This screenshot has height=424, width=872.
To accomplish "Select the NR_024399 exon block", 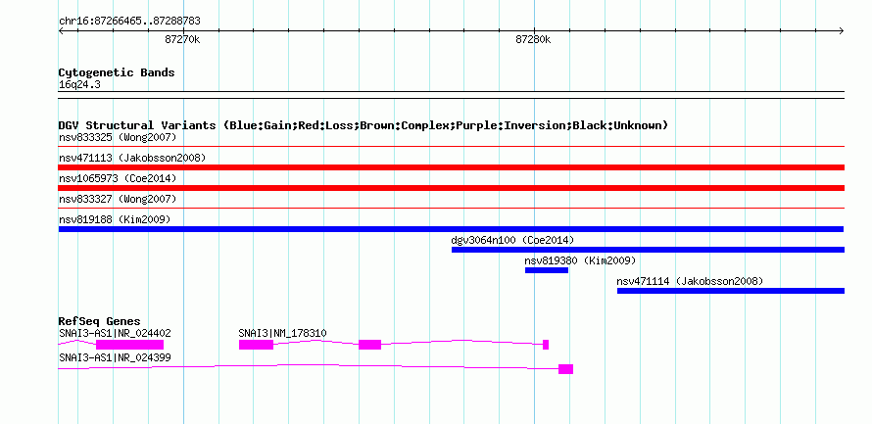I will [565, 369].
